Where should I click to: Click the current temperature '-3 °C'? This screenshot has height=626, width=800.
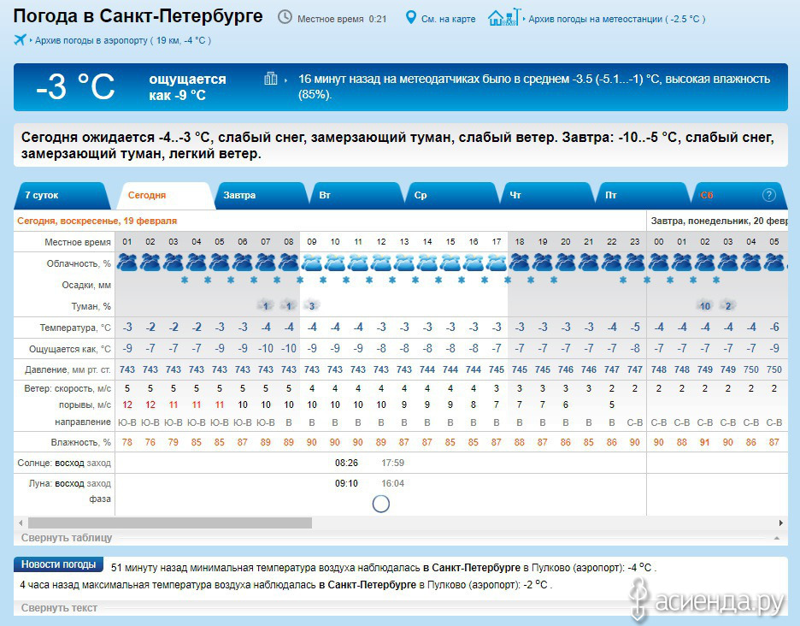[75, 86]
